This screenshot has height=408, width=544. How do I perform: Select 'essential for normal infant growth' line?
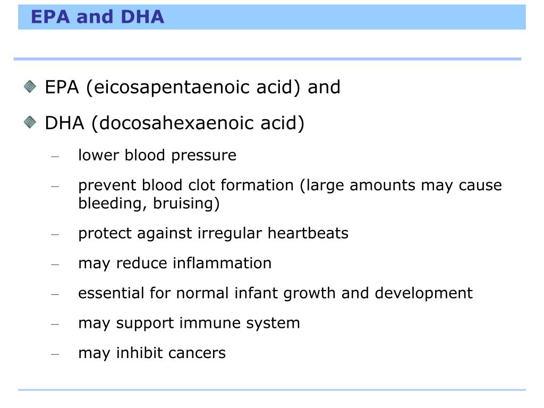pyautogui.click(x=276, y=293)
